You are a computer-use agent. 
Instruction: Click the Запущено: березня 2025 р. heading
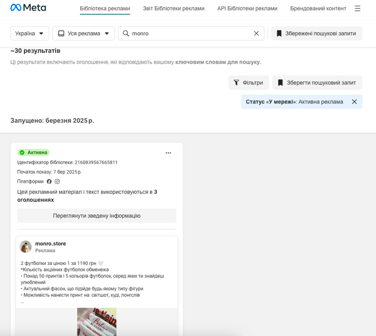point(52,121)
